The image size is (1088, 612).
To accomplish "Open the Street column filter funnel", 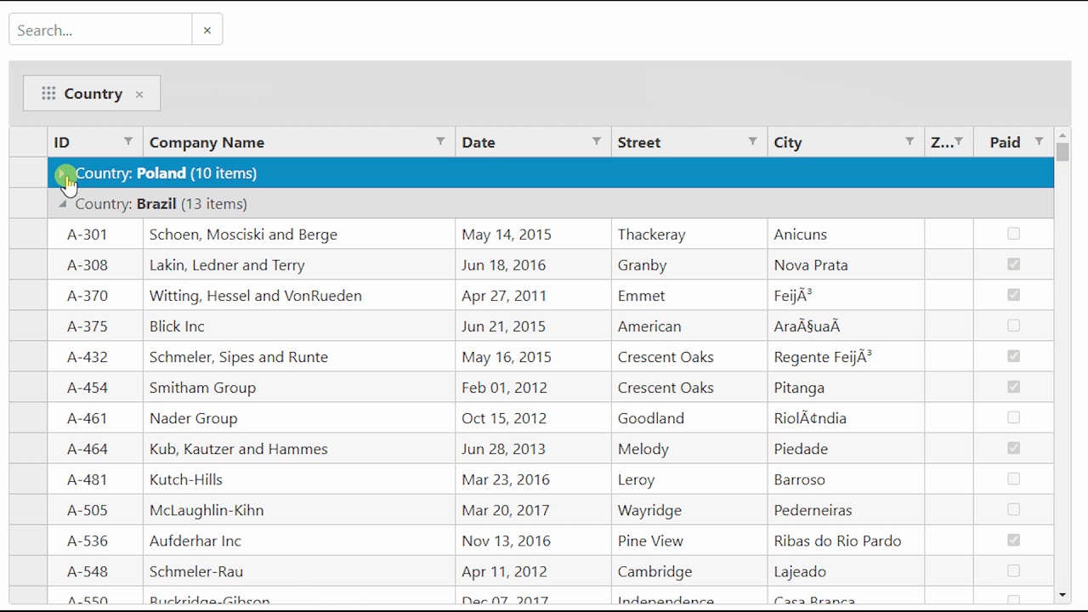I will click(x=752, y=141).
